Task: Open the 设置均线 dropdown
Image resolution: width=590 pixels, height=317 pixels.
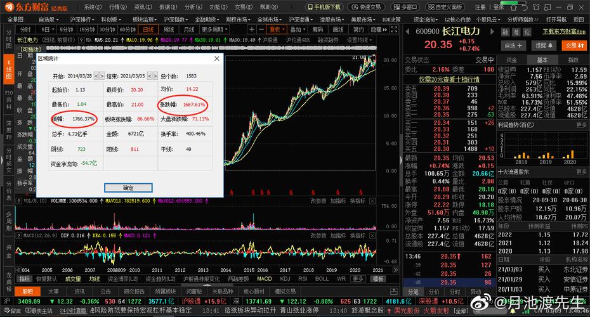Action: tap(360, 40)
